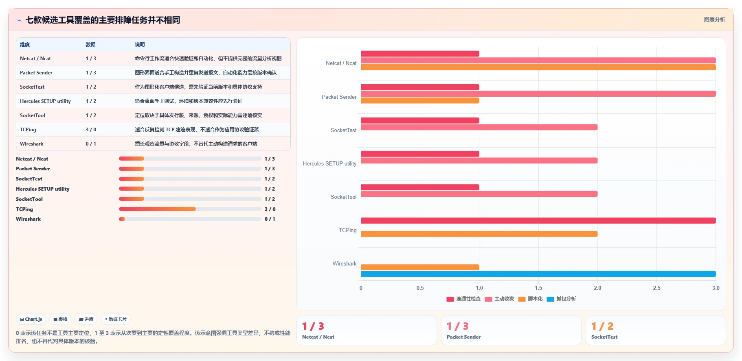This screenshot has width=742, height=361.
Task: Click the Packet Sender data card
Action: pos(511,330)
